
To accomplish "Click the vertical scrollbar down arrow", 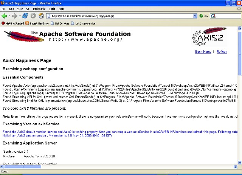I will click(x=240, y=163).
